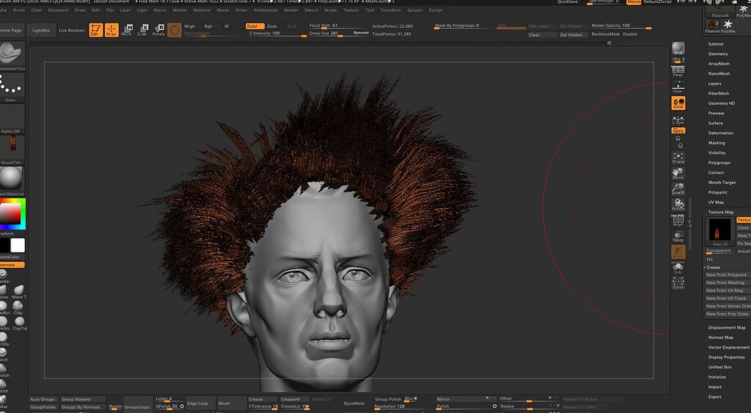Click the LightBox button
The image size is (751, 413).
tap(42, 30)
